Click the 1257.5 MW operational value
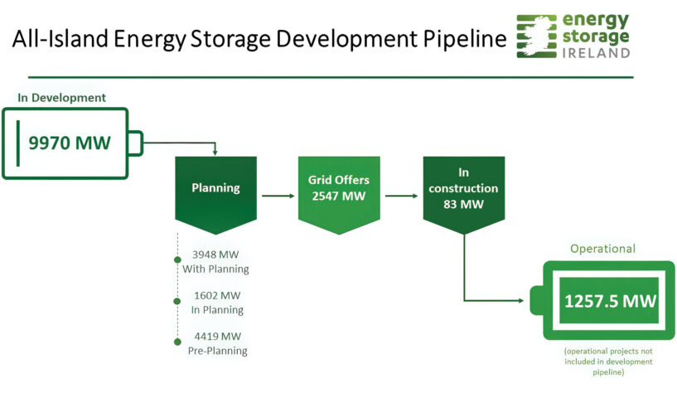677x398 pixels. (607, 301)
